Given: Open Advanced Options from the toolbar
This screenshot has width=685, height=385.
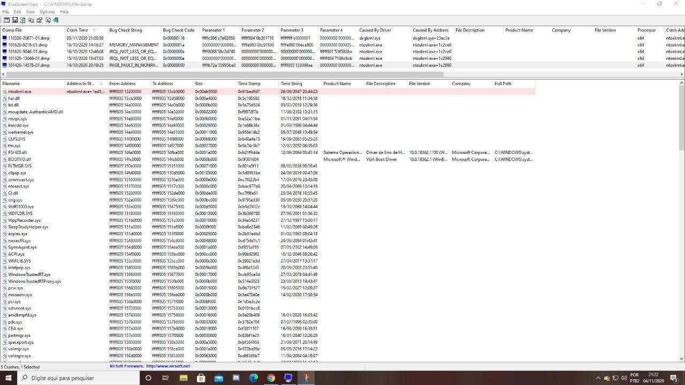Looking at the screenshot, I should pos(6,20).
